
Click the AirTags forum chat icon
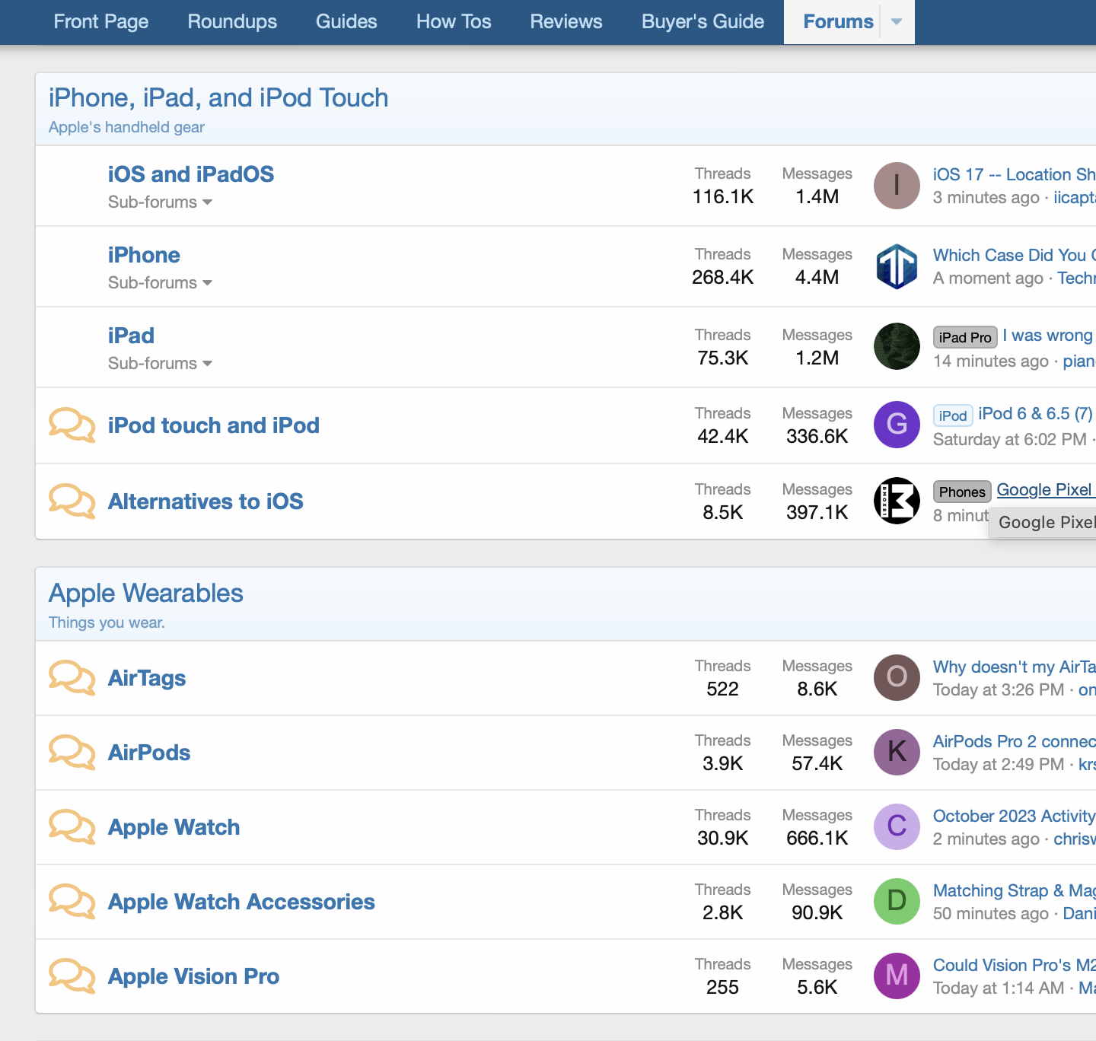[72, 678]
